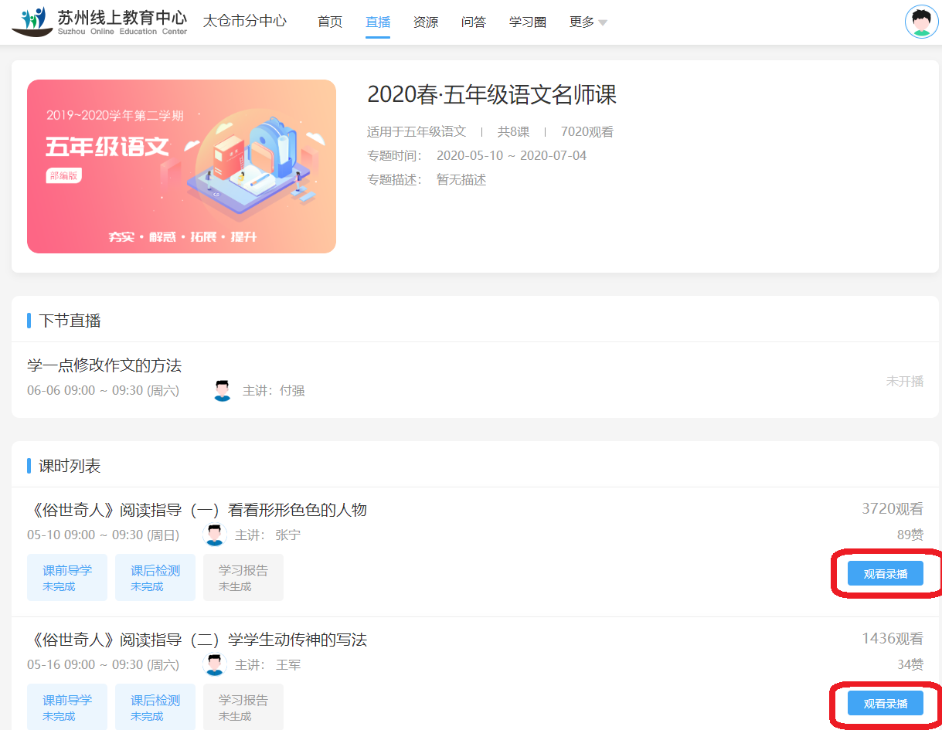Open 课后检测 for the first lesson
Viewport: 942px width, 730px height.
pyautogui.click(x=155, y=577)
